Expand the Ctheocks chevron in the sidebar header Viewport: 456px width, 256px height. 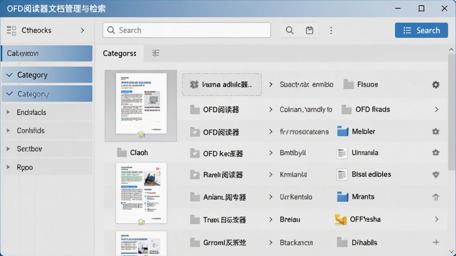coord(82,30)
